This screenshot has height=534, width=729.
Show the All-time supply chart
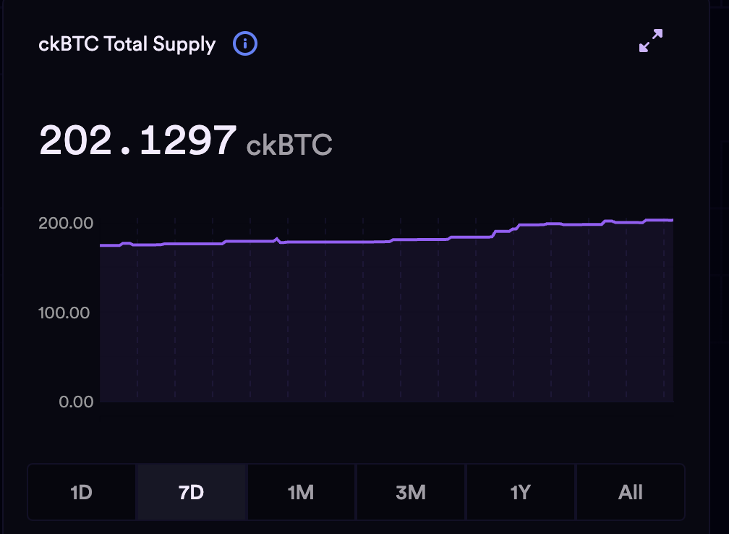[x=630, y=492]
